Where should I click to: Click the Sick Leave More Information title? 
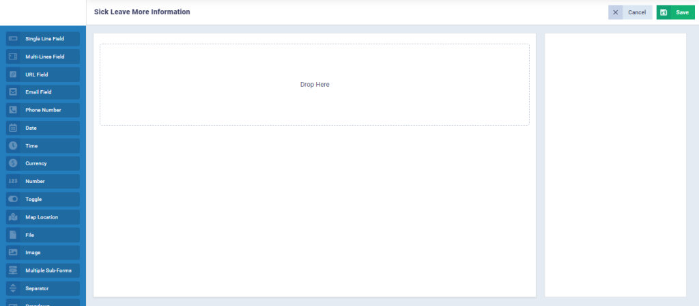point(142,12)
